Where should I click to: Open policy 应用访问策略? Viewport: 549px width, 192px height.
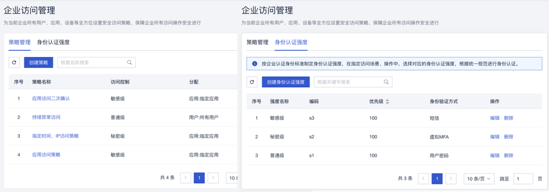click(x=46, y=155)
